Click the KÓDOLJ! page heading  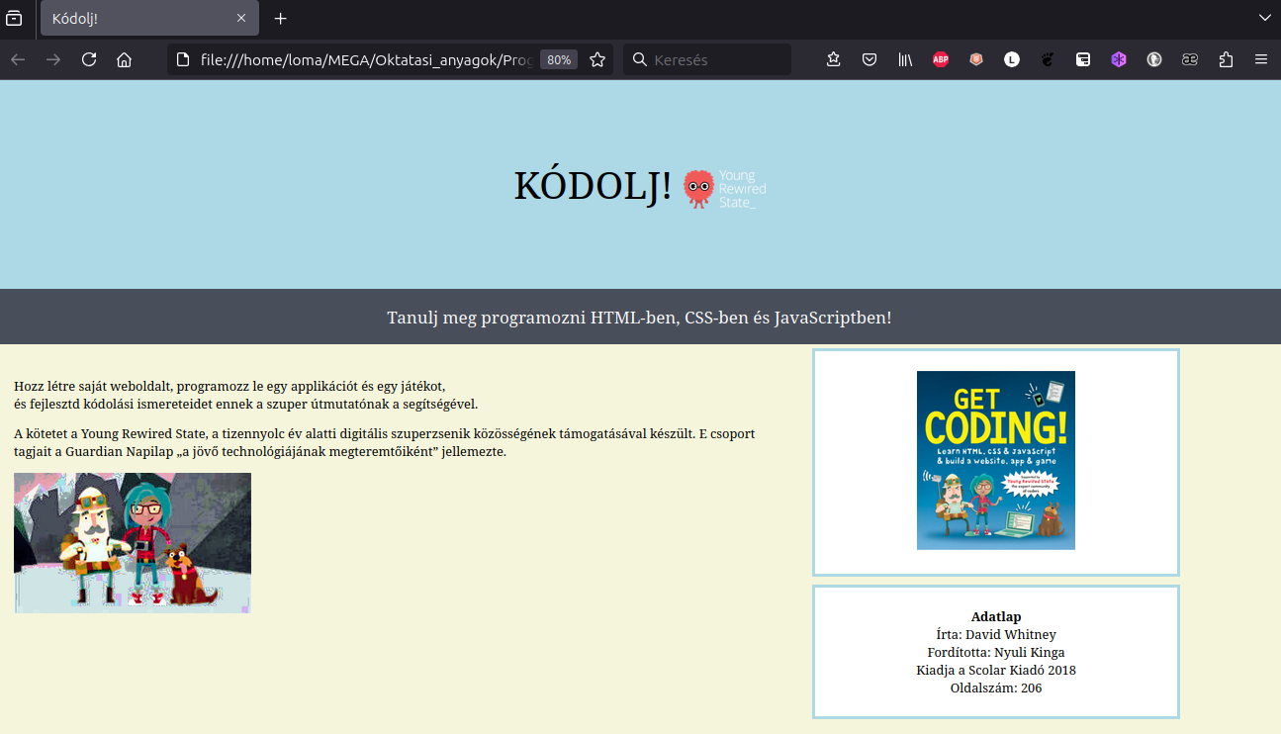point(593,186)
